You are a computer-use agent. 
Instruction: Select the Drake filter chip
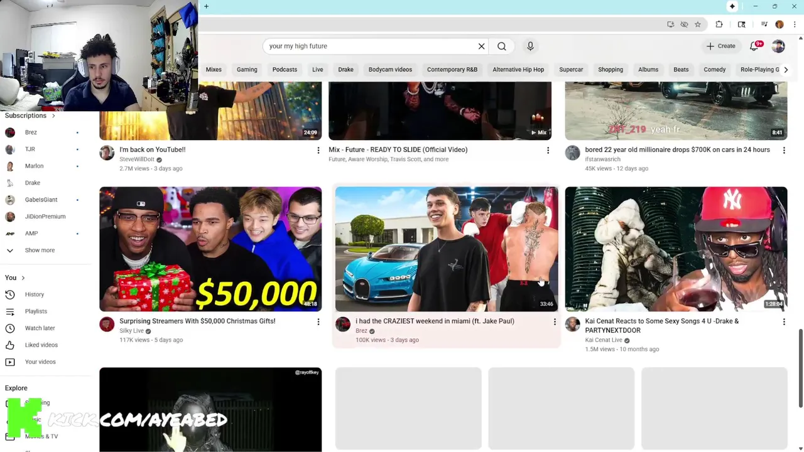pyautogui.click(x=345, y=70)
